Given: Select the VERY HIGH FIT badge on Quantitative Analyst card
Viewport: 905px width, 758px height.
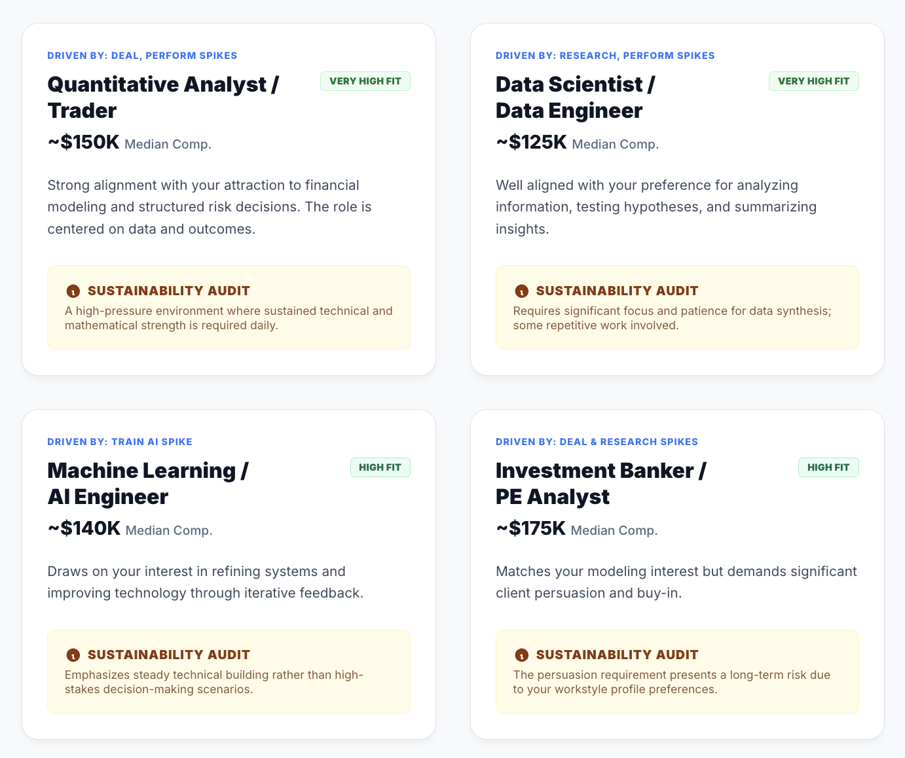Looking at the screenshot, I should 365,81.
